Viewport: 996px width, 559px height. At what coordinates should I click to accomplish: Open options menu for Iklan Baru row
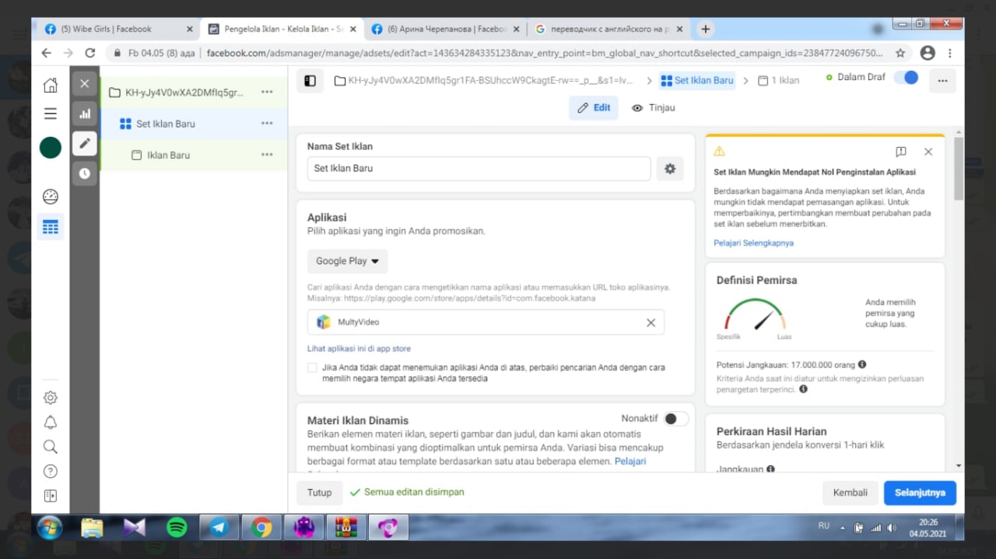tap(267, 154)
